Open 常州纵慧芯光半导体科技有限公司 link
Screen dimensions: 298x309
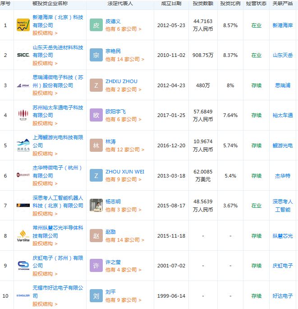tap(58, 232)
